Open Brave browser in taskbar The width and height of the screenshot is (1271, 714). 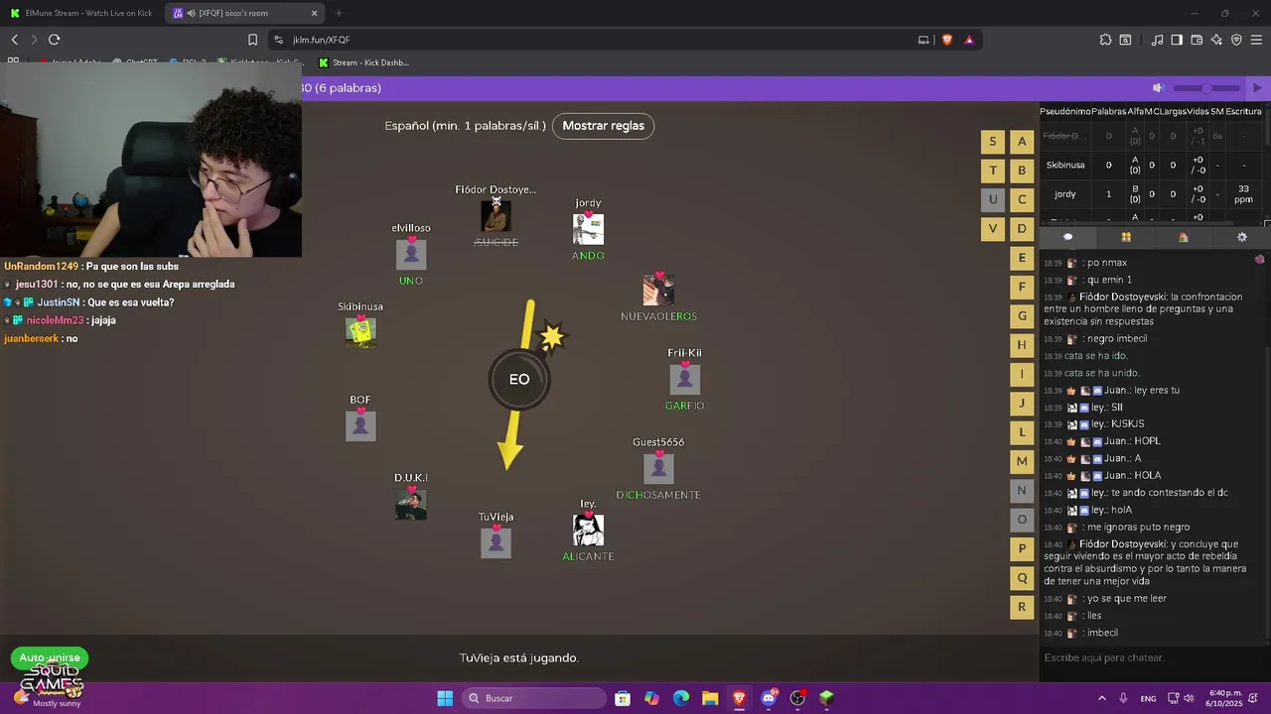click(739, 698)
